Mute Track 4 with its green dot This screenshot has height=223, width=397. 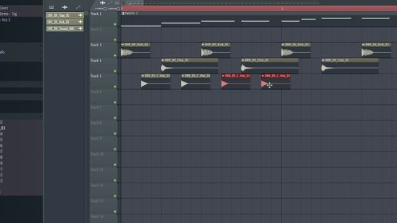point(115,71)
